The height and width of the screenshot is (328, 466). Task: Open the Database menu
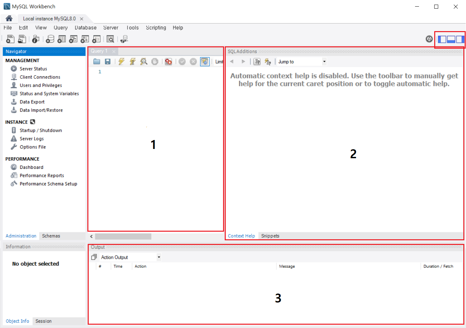(x=85, y=28)
